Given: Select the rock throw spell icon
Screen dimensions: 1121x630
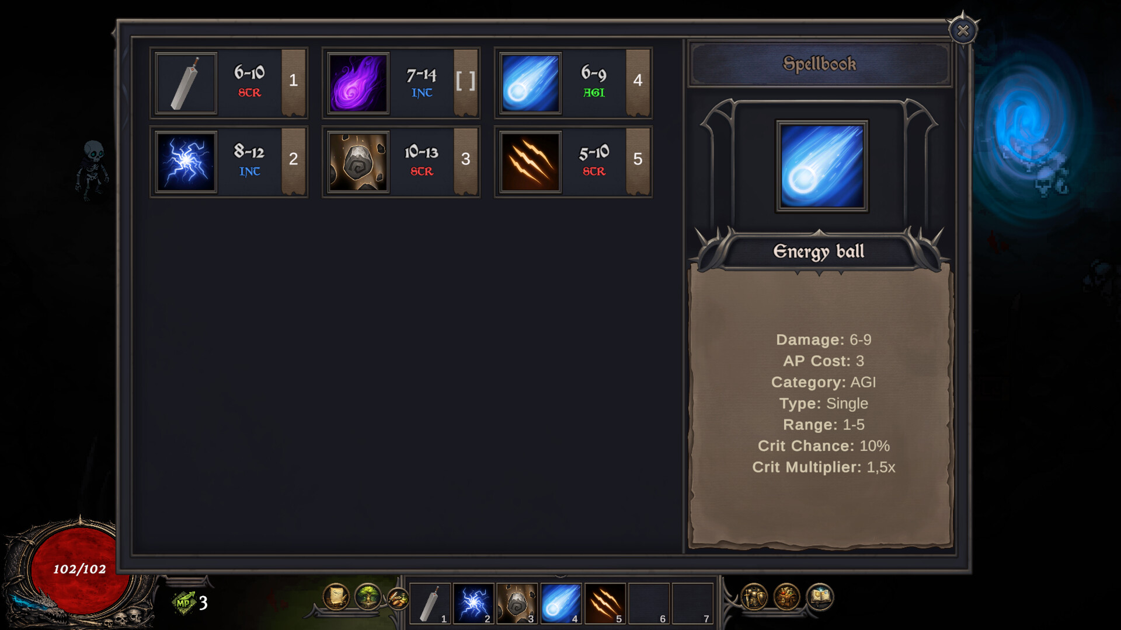Looking at the screenshot, I should 358,162.
